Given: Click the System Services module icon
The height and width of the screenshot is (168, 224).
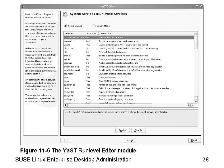Looking at the screenshot, I should [65, 14].
